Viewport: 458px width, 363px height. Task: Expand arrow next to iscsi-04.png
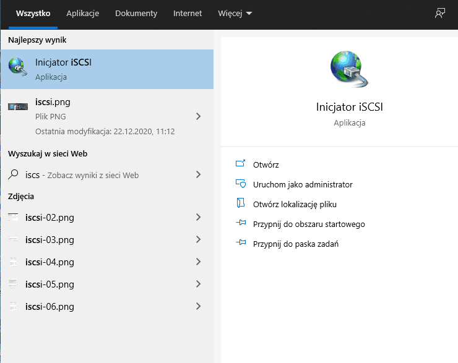(198, 262)
